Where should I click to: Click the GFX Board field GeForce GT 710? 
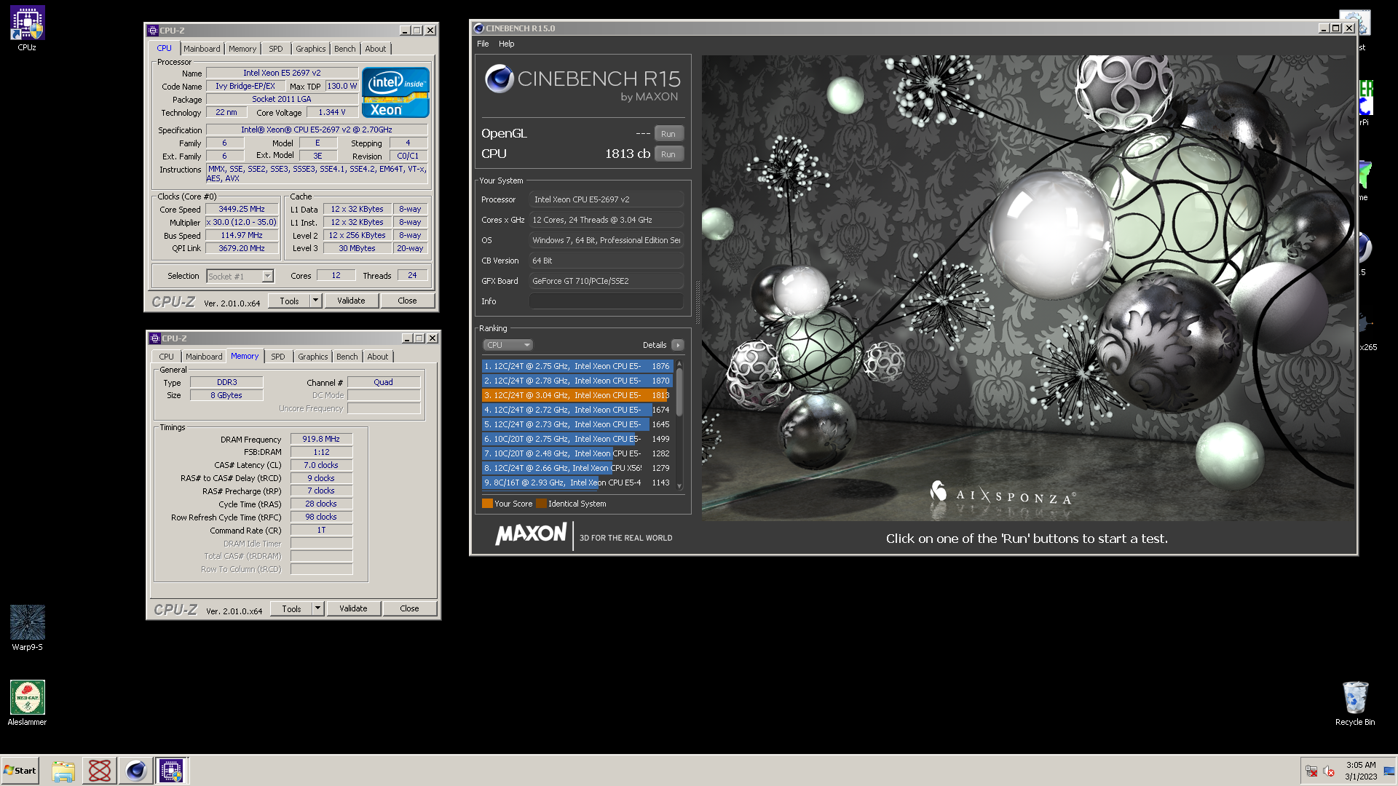coord(606,281)
